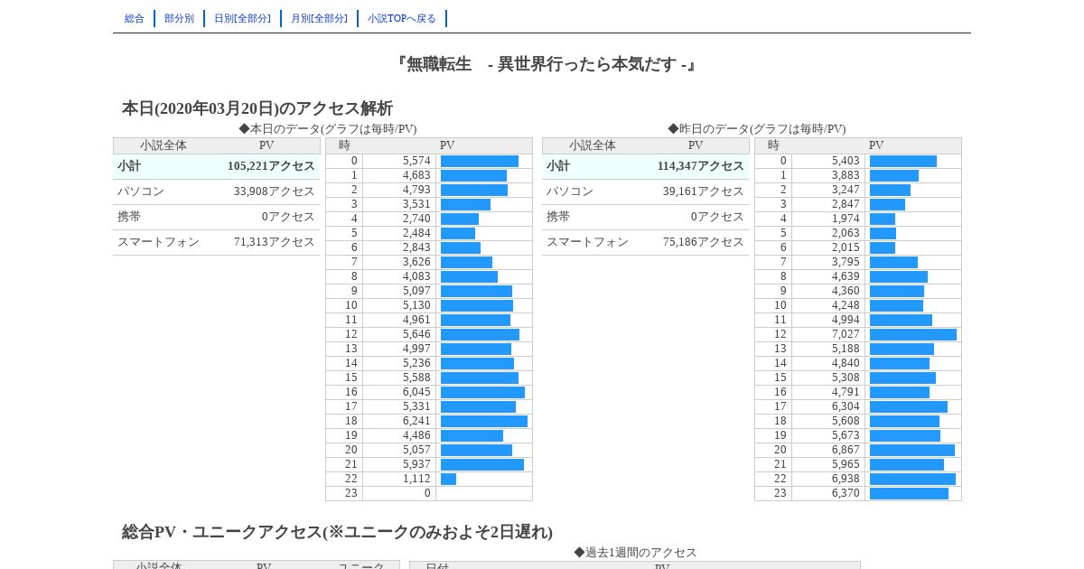1084x569 pixels.
Task: Click yesterday's hour 4 PV 1,974
Action: pos(846,219)
